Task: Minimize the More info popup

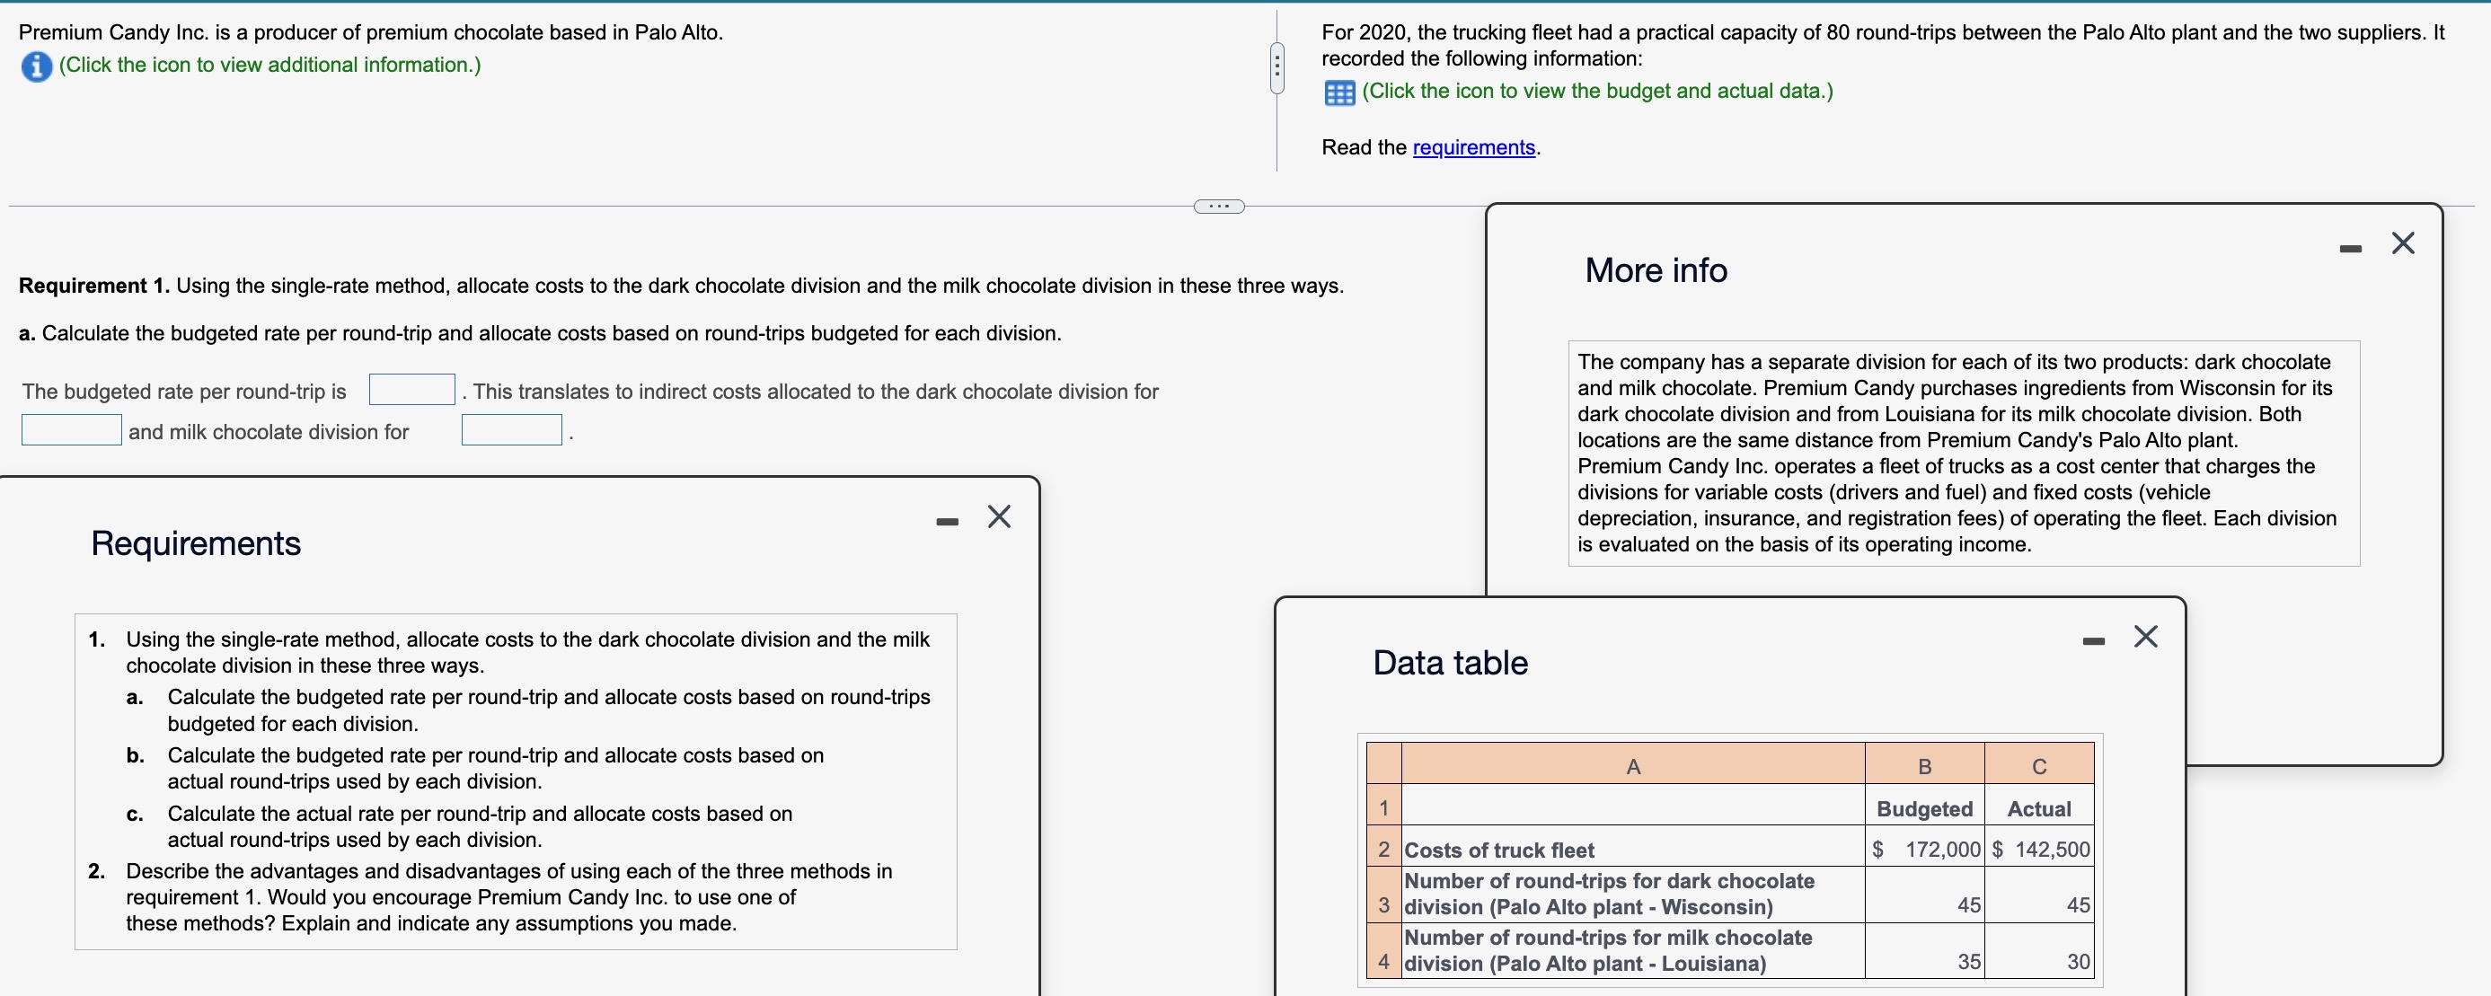Action: tap(2350, 249)
